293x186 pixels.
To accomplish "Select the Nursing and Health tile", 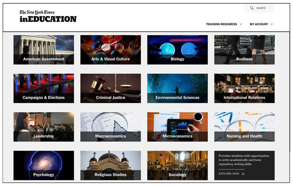I will (x=244, y=127).
